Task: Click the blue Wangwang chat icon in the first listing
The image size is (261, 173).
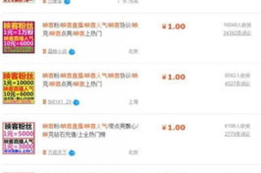Action: 72,52
